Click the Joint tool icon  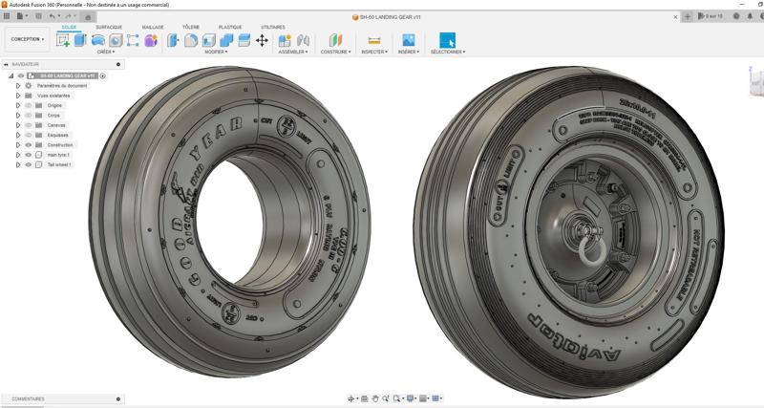pos(303,40)
